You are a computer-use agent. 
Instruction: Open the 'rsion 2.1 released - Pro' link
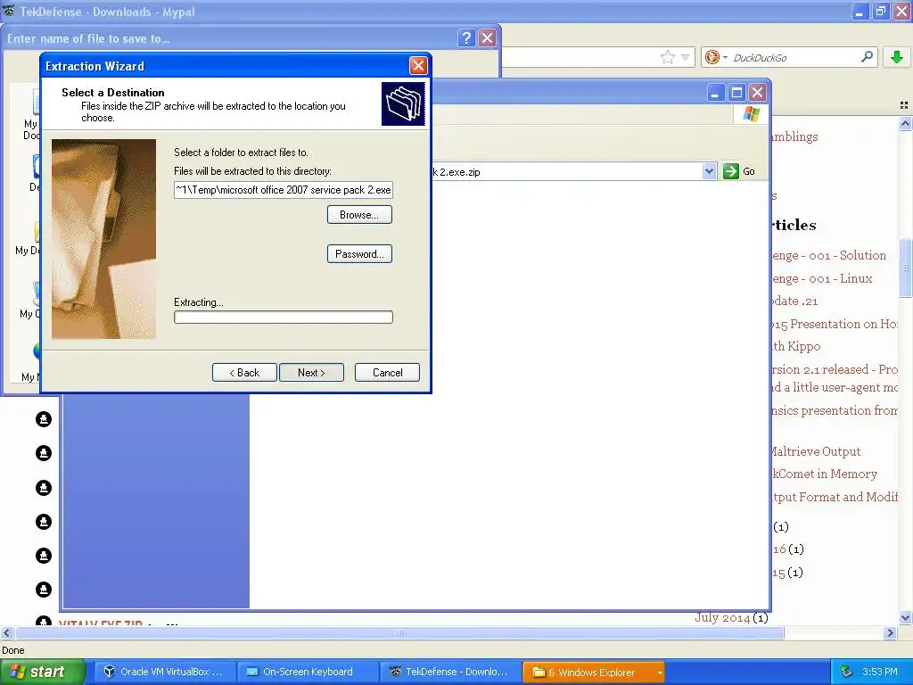(x=835, y=369)
